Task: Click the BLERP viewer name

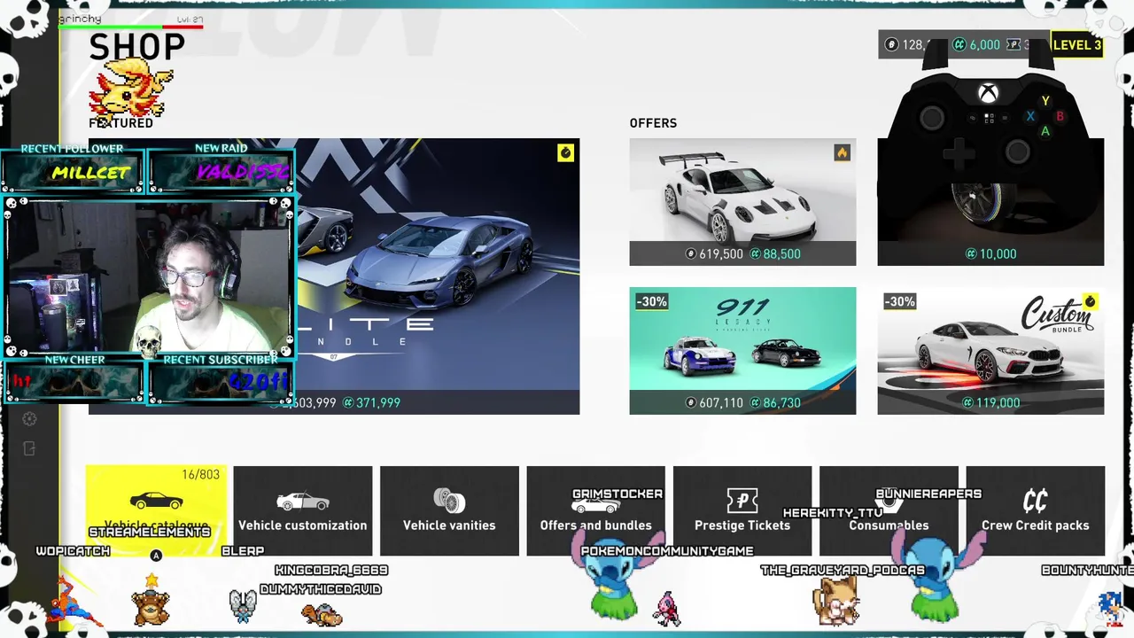Action: [x=243, y=551]
